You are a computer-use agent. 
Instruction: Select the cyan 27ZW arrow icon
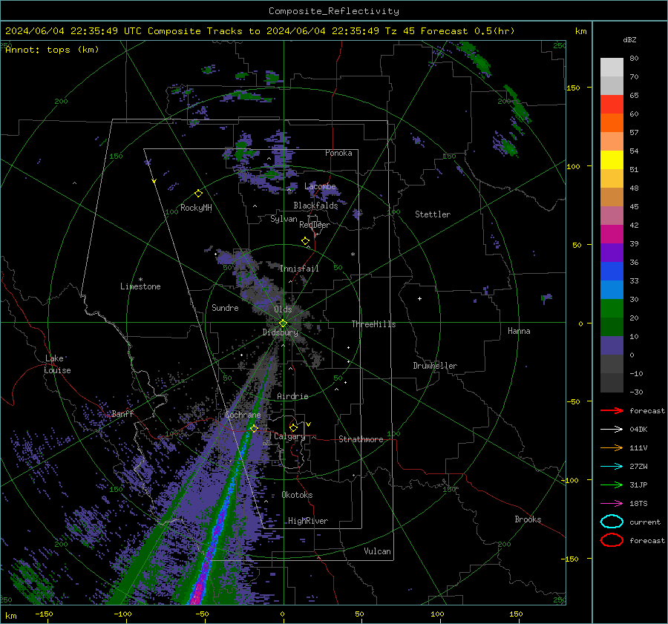click(612, 467)
